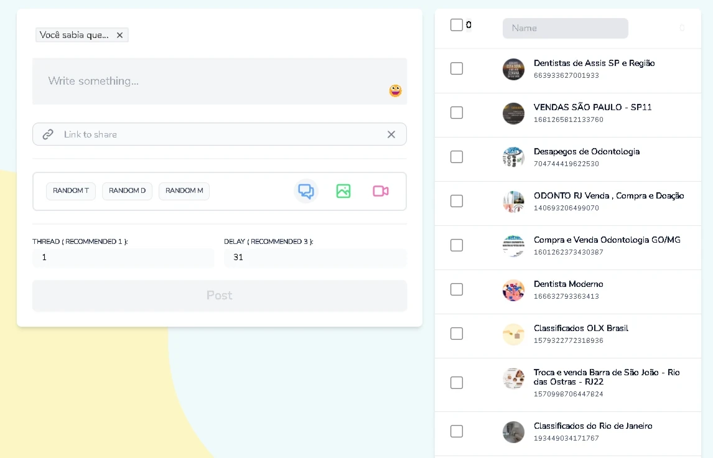Select the text post chat icon

click(x=305, y=191)
